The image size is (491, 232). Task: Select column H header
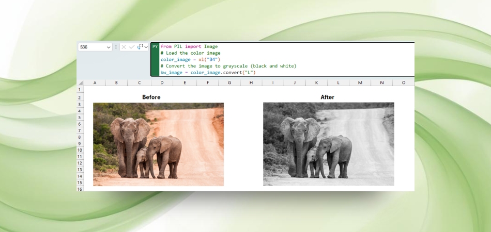251,82
